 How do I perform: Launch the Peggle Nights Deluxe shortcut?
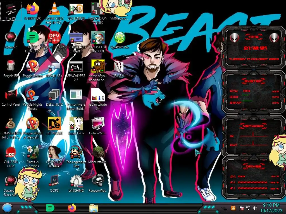pos(33,100)
